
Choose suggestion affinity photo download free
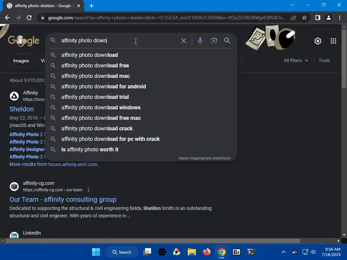(141, 65)
